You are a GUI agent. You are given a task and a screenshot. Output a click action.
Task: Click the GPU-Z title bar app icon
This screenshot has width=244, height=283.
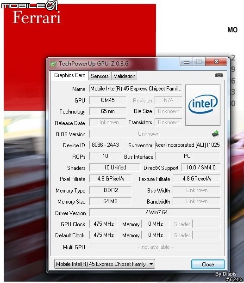tap(53, 64)
